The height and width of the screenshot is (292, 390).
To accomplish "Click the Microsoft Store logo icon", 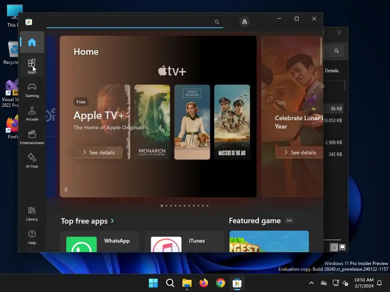I will (x=29, y=22).
